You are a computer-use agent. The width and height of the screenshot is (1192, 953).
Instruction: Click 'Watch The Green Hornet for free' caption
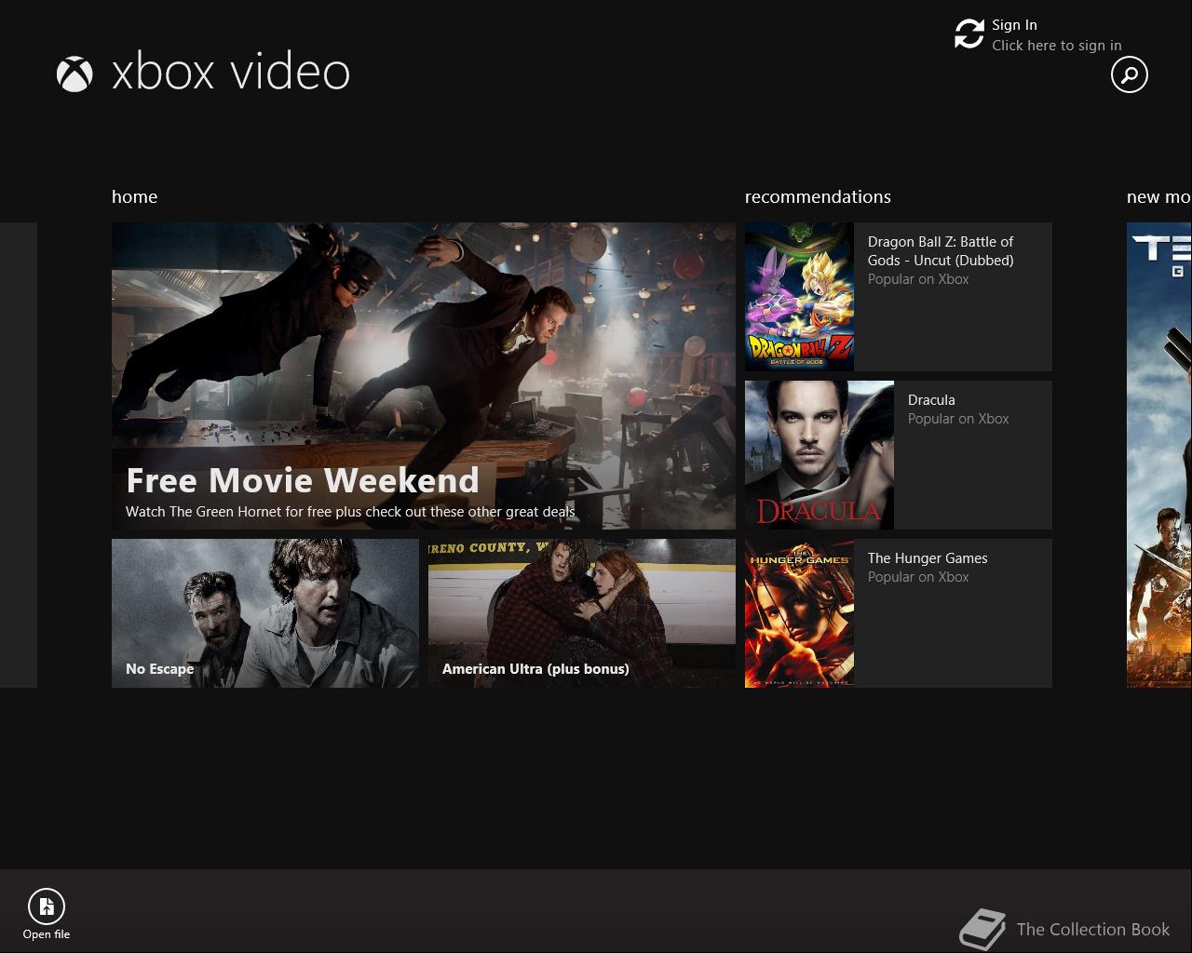(x=350, y=512)
